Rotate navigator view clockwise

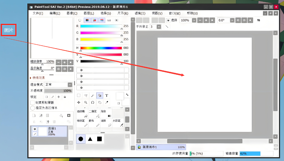point(64,69)
